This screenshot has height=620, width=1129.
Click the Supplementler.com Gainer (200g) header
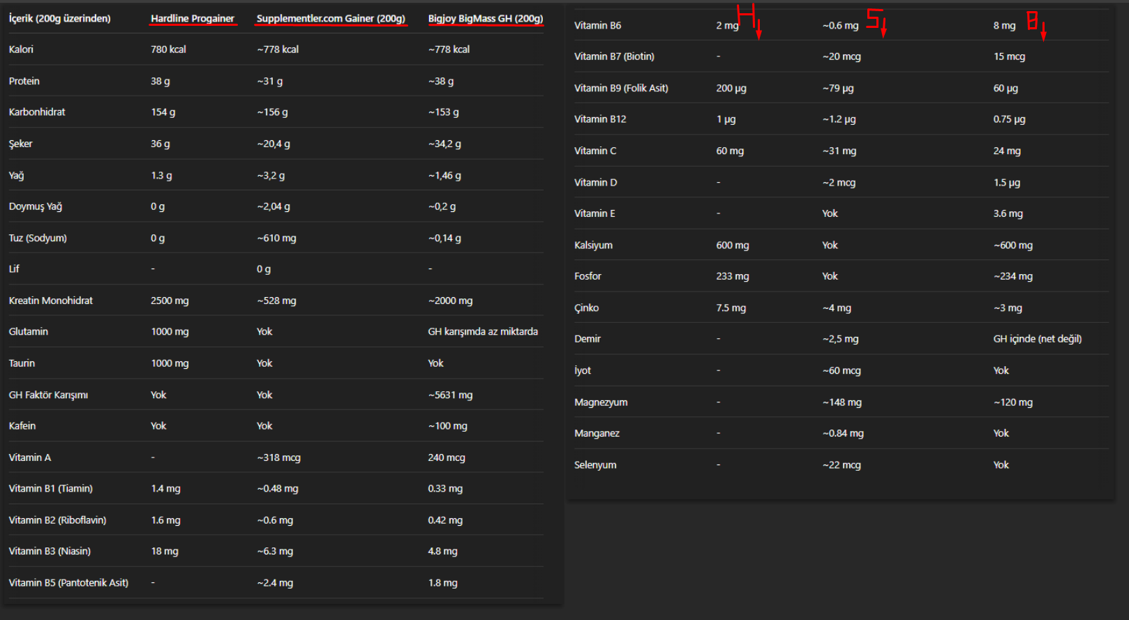[331, 19]
